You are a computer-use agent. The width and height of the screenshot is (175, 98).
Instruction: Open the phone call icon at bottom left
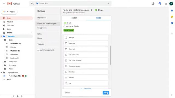[22, 96]
